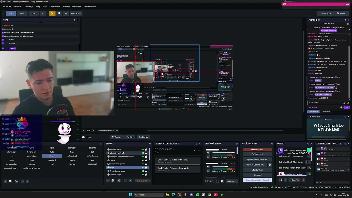Click the Windows taskbar search box
Viewport: 352px width, 198px height.
(148, 195)
